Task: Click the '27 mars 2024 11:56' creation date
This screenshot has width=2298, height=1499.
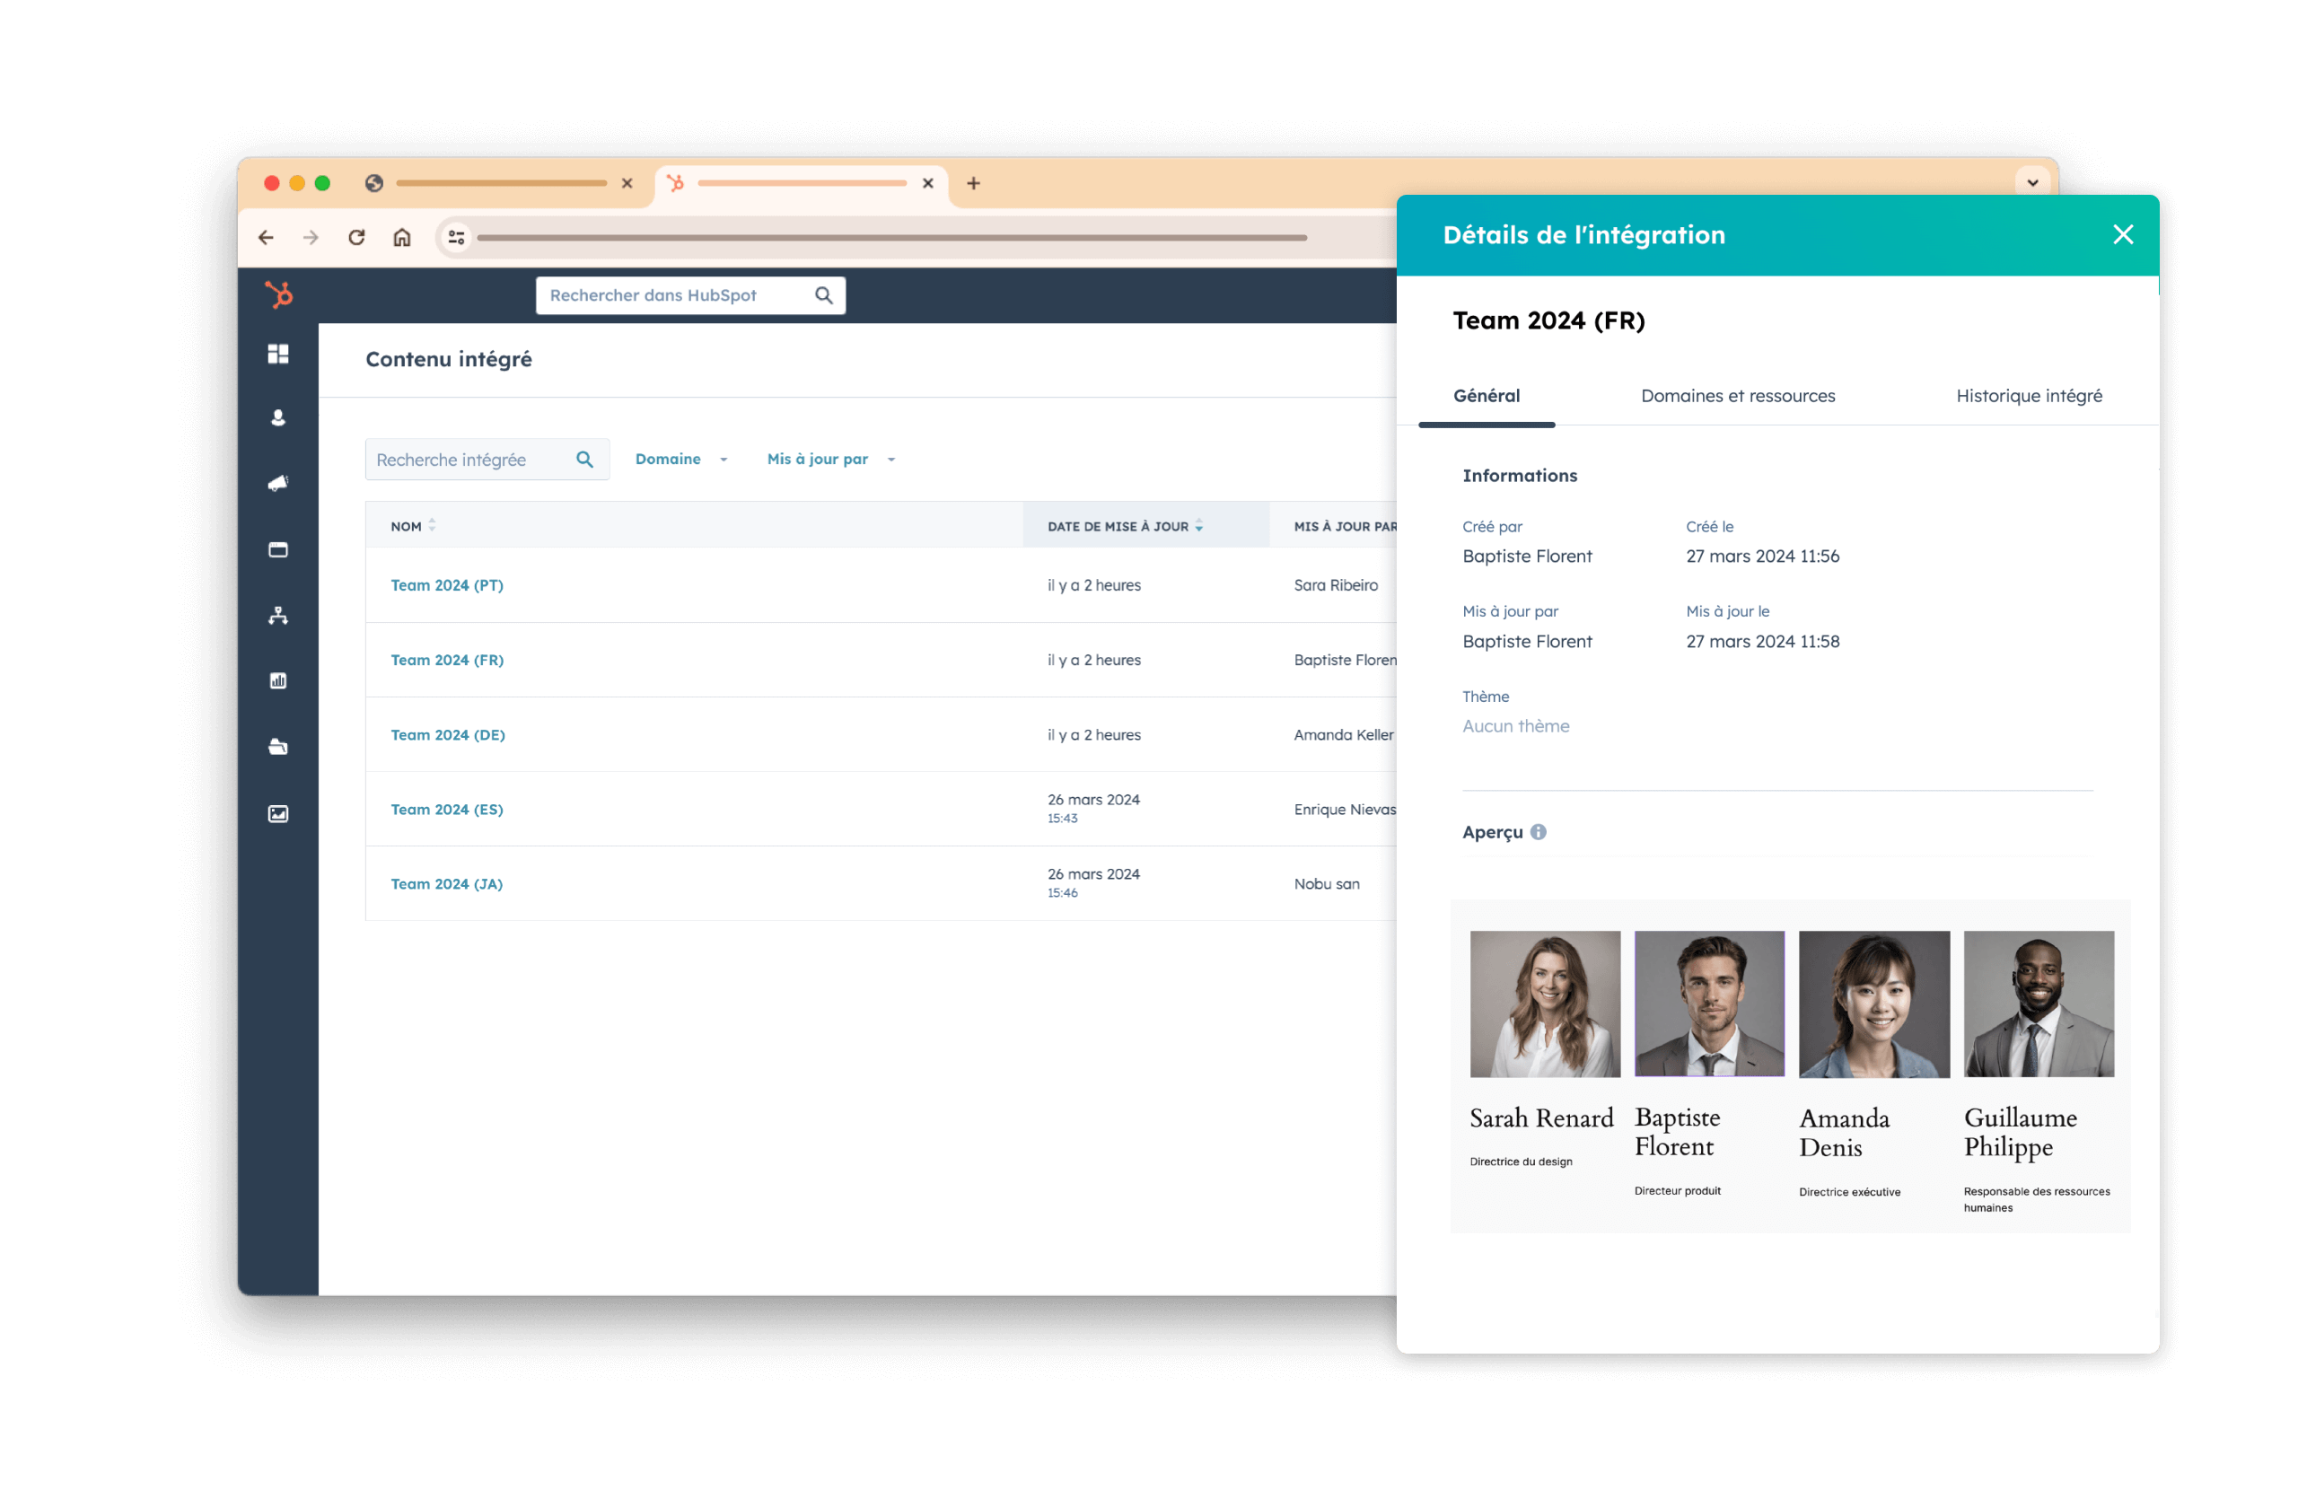Action: click(1763, 556)
